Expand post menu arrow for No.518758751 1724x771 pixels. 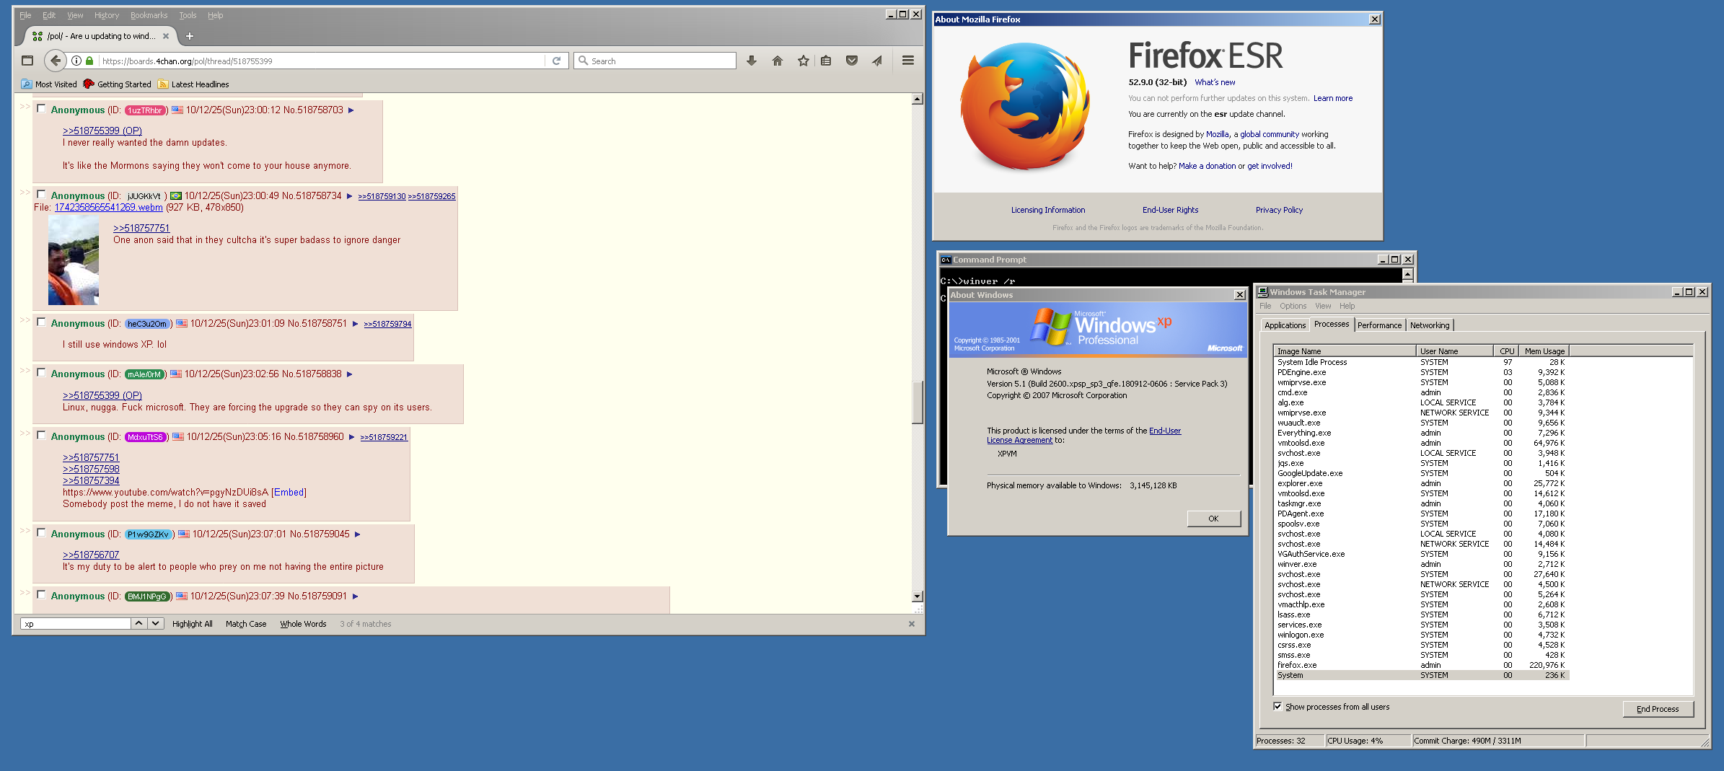(356, 324)
